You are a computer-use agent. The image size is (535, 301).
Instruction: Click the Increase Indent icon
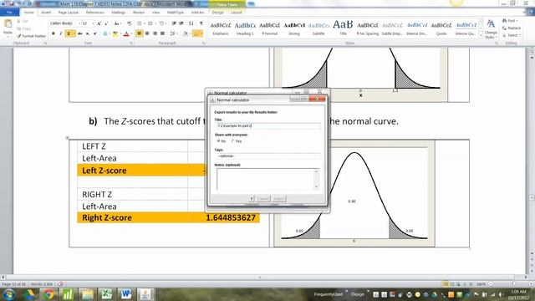181,23
